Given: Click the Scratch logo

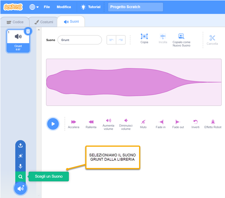Looking at the screenshot, I should coord(13,7).
